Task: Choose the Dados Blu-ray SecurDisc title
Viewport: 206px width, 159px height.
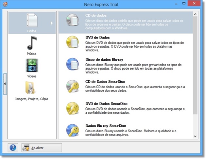Action: tap(106, 126)
